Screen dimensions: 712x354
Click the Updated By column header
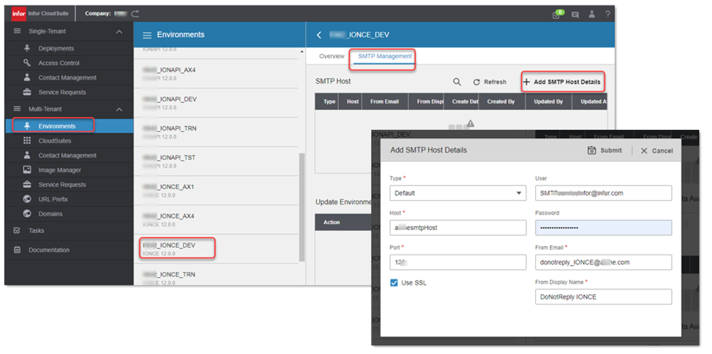coord(548,101)
